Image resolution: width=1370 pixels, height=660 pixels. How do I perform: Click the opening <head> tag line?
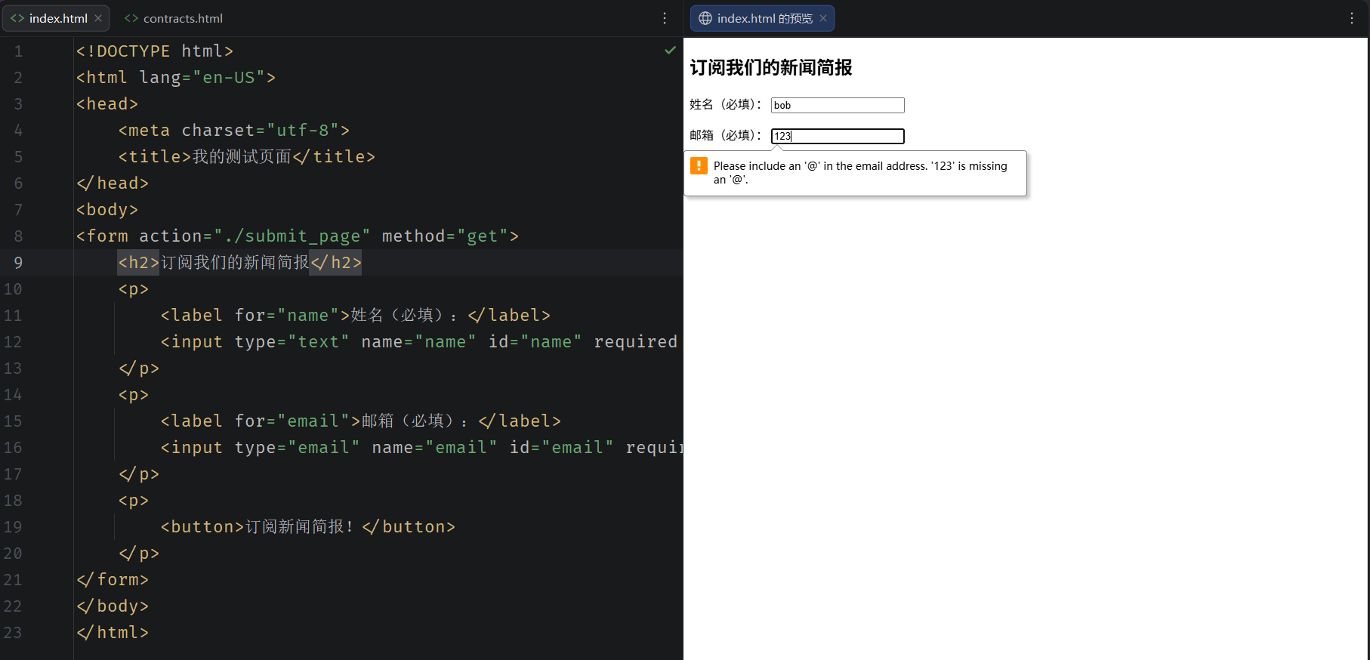click(x=106, y=104)
